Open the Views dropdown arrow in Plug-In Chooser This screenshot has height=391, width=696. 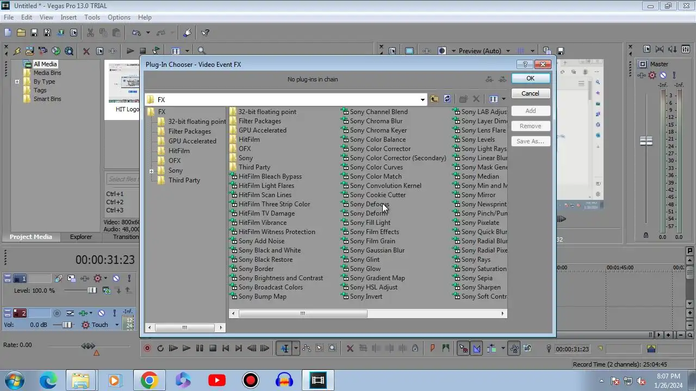(x=504, y=99)
